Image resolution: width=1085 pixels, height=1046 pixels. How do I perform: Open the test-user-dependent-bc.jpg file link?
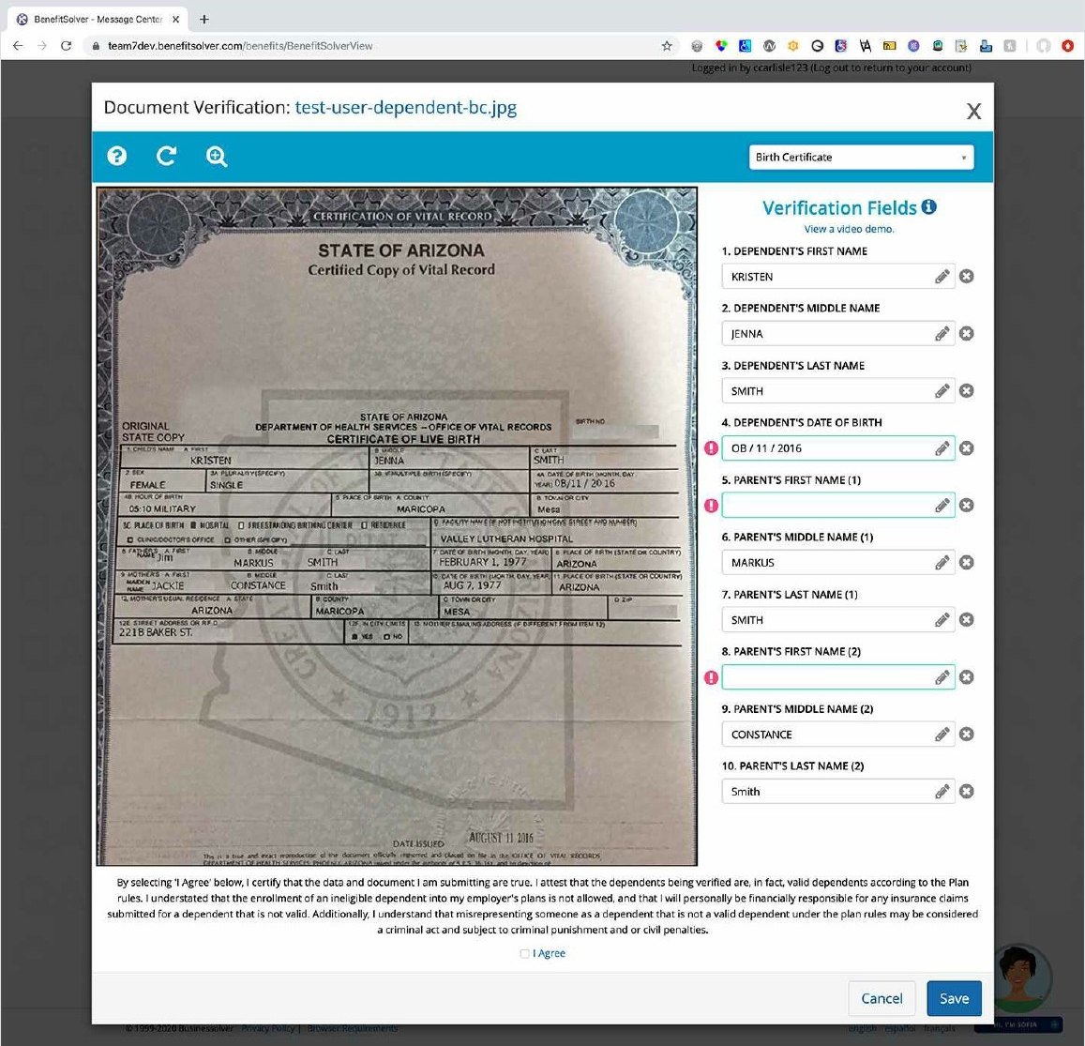(x=405, y=107)
